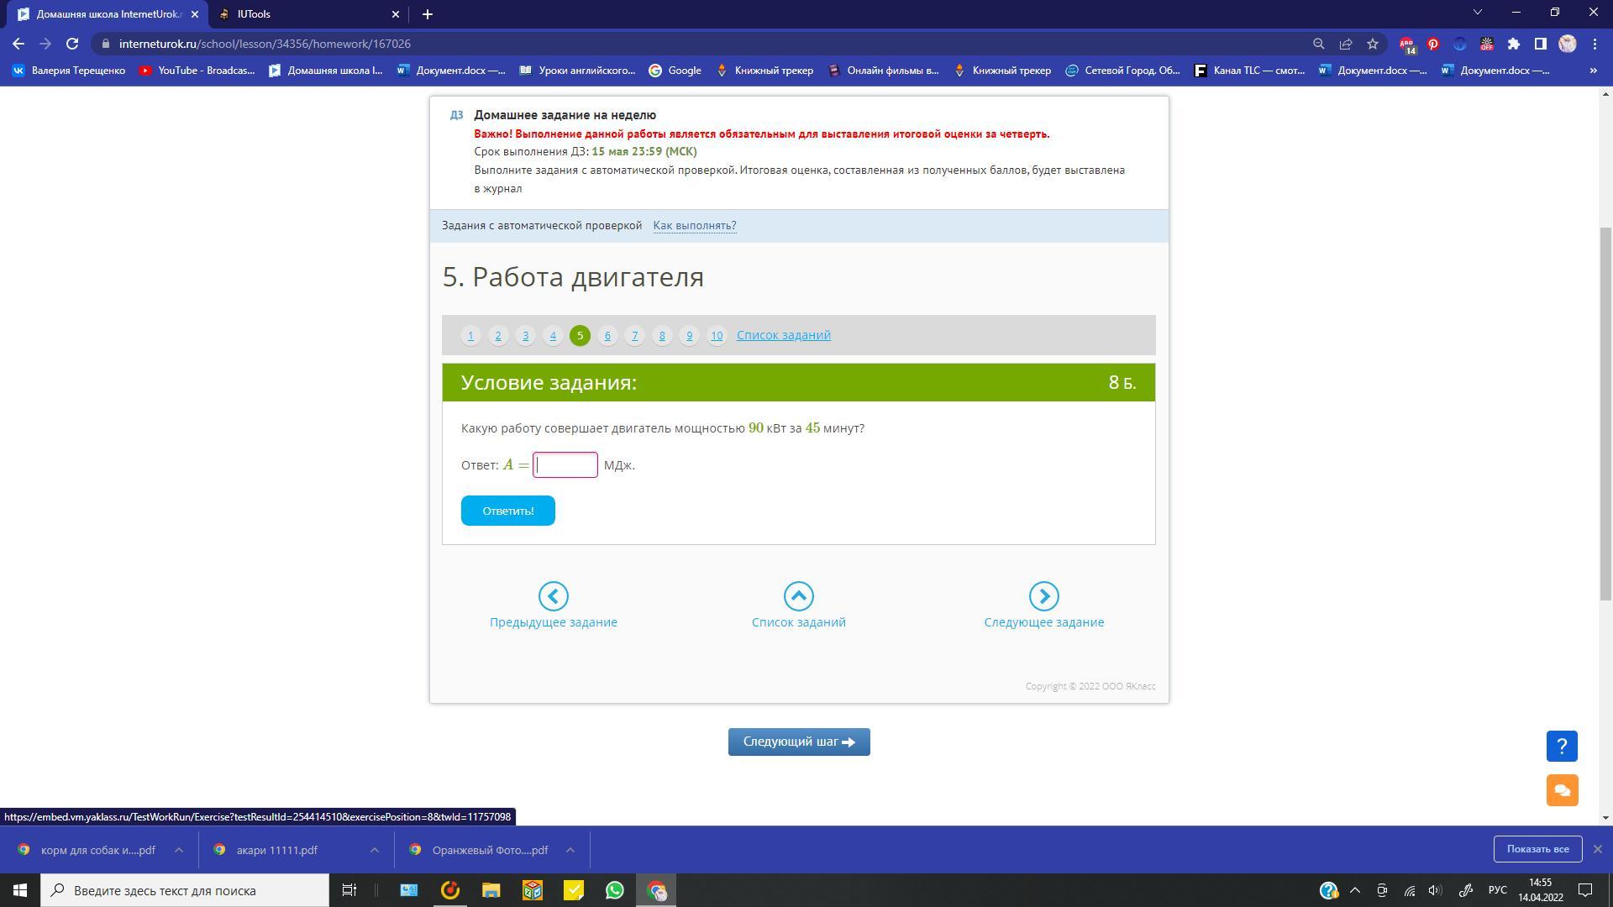Open the orange chat widget
Viewport: 1613px width, 907px height.
[x=1562, y=790]
